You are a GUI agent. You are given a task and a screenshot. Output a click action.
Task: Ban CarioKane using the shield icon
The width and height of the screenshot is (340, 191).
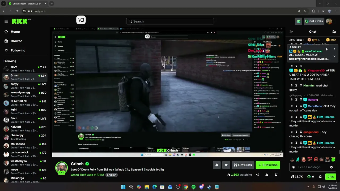point(301,106)
